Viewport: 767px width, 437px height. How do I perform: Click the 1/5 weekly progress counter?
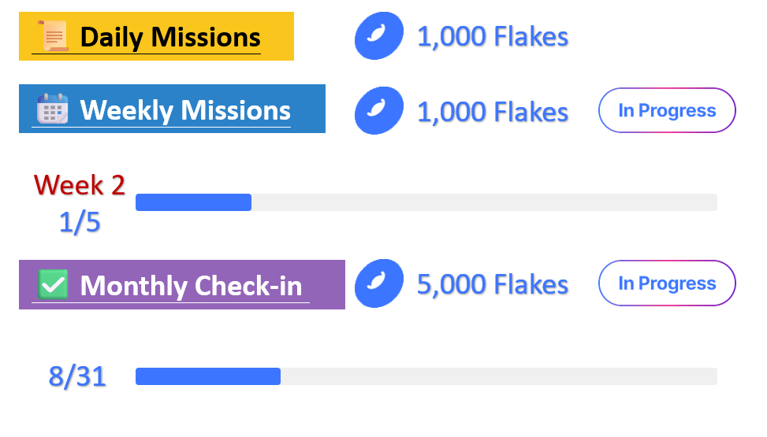click(x=80, y=223)
